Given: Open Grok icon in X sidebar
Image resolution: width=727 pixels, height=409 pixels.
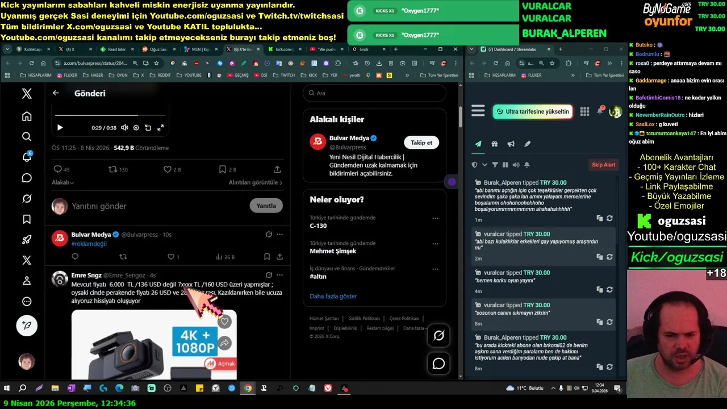Looking at the screenshot, I should pos(27,198).
